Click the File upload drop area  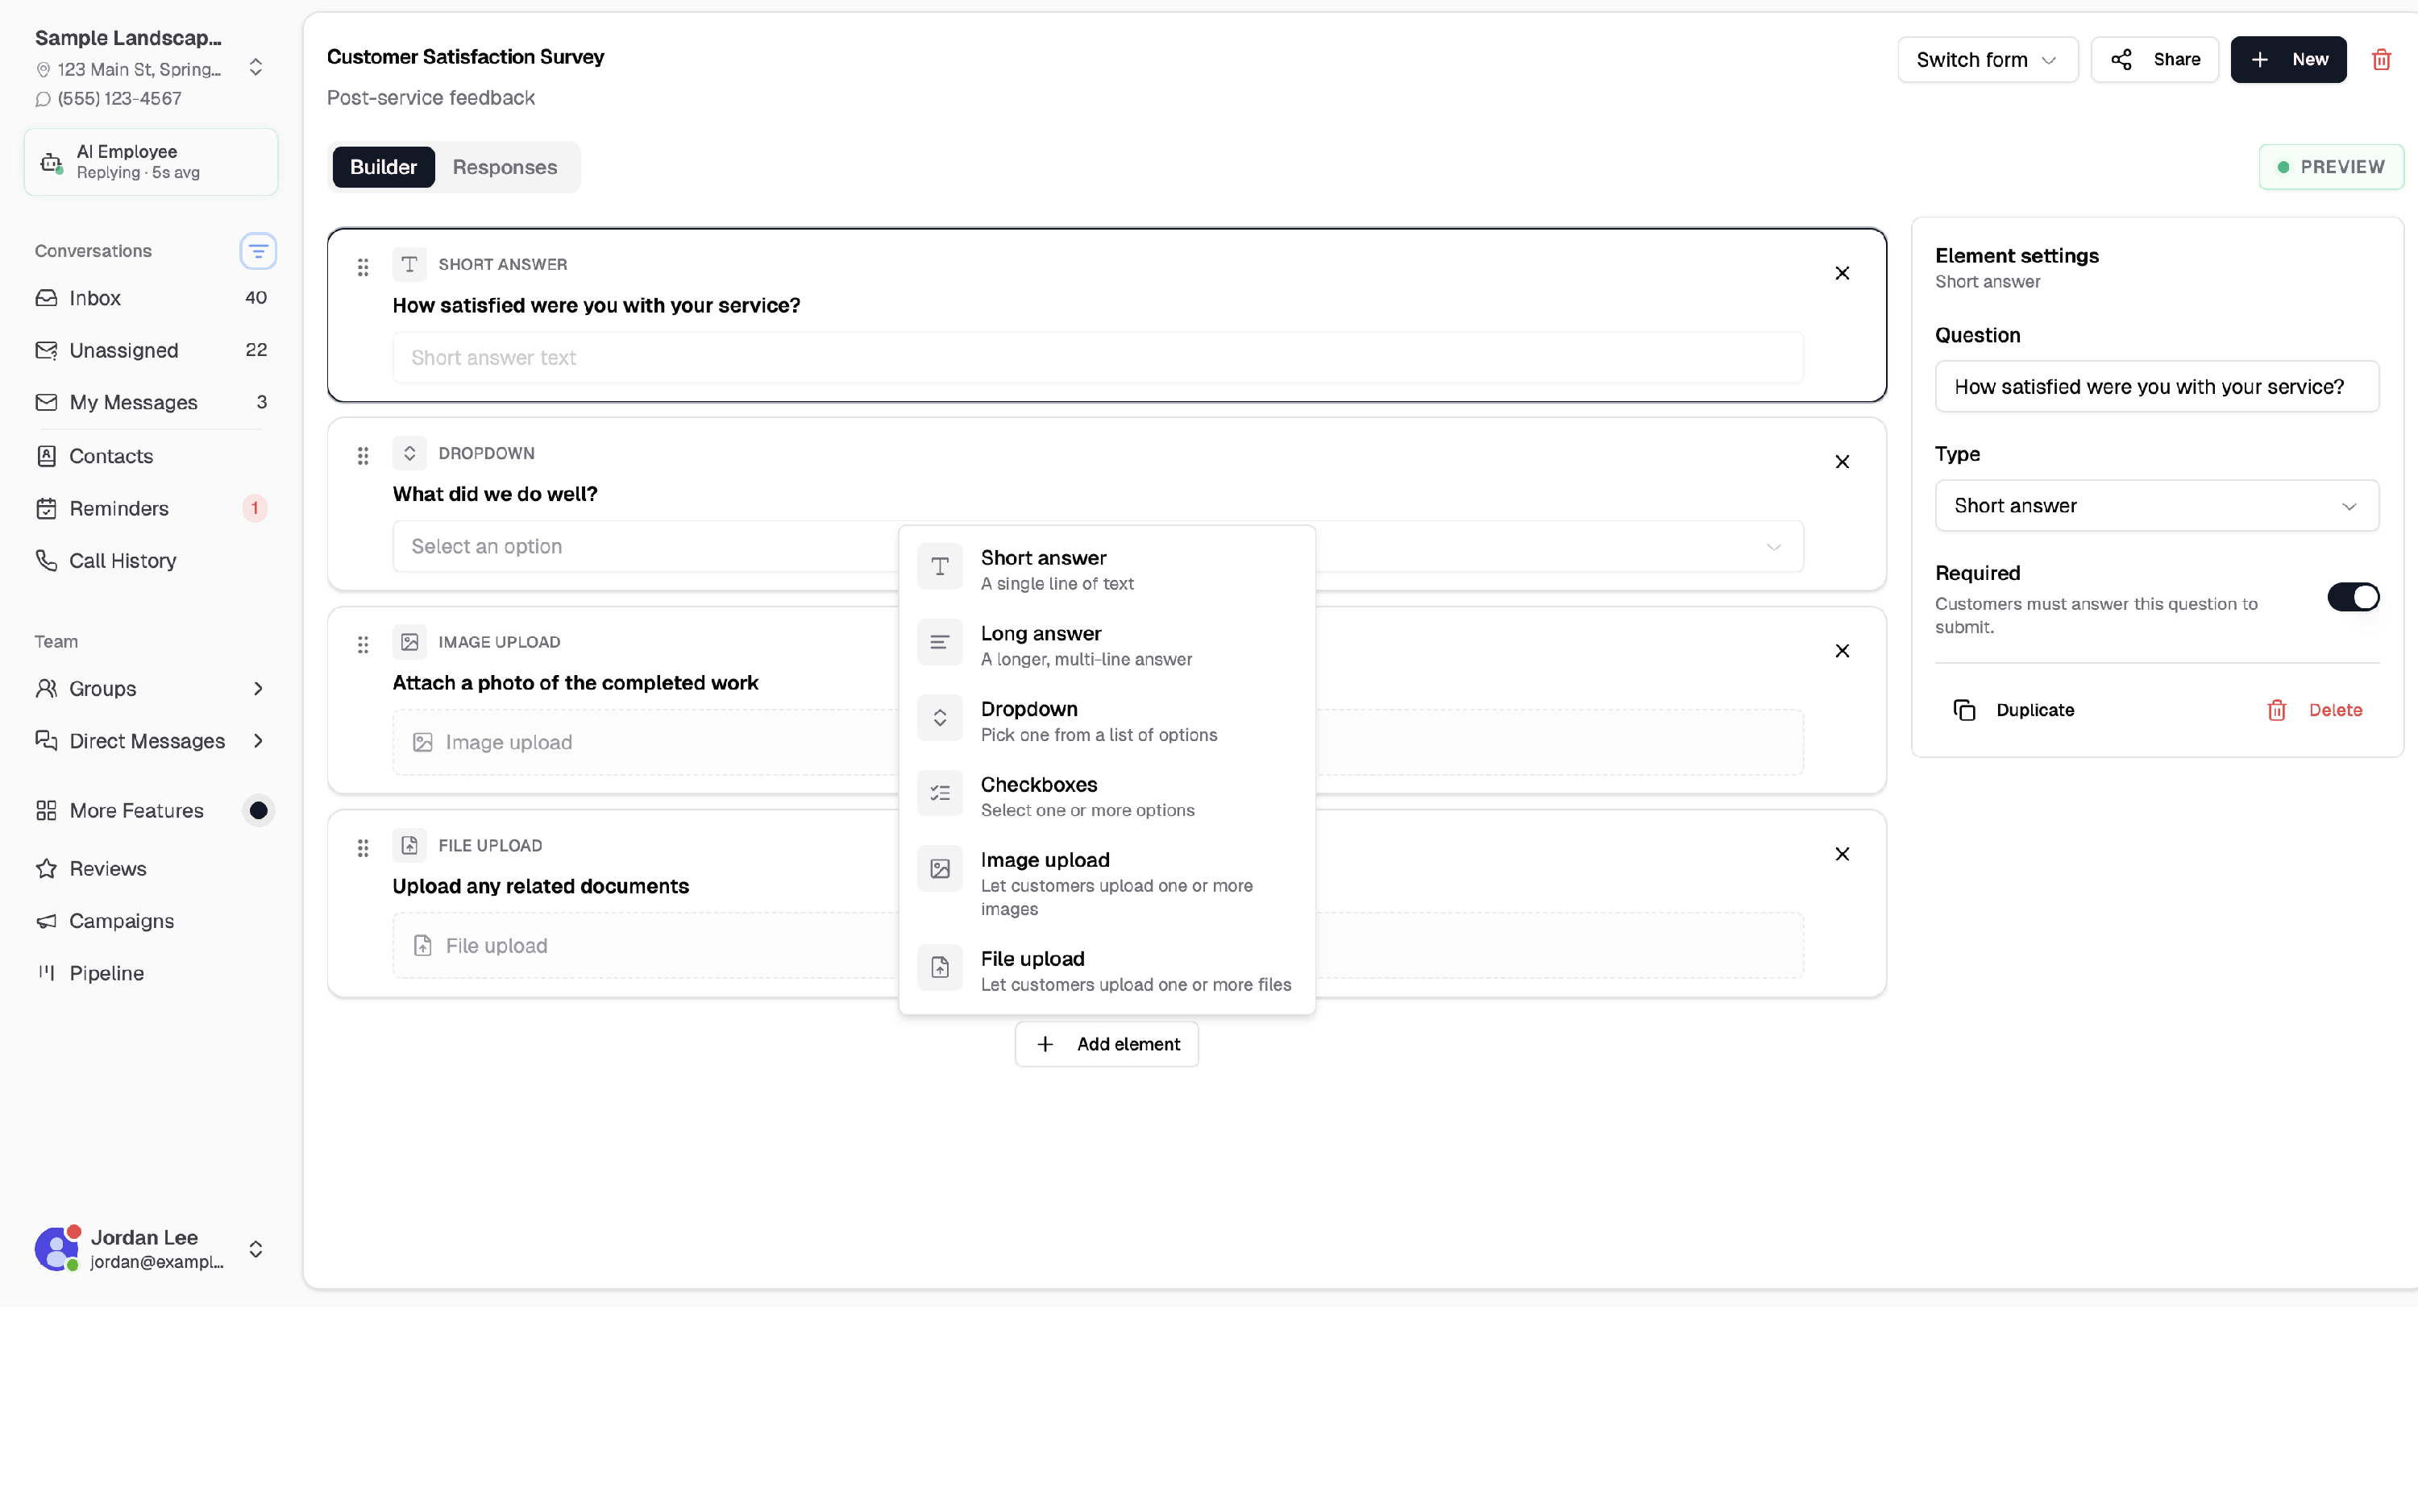[x=1098, y=946]
